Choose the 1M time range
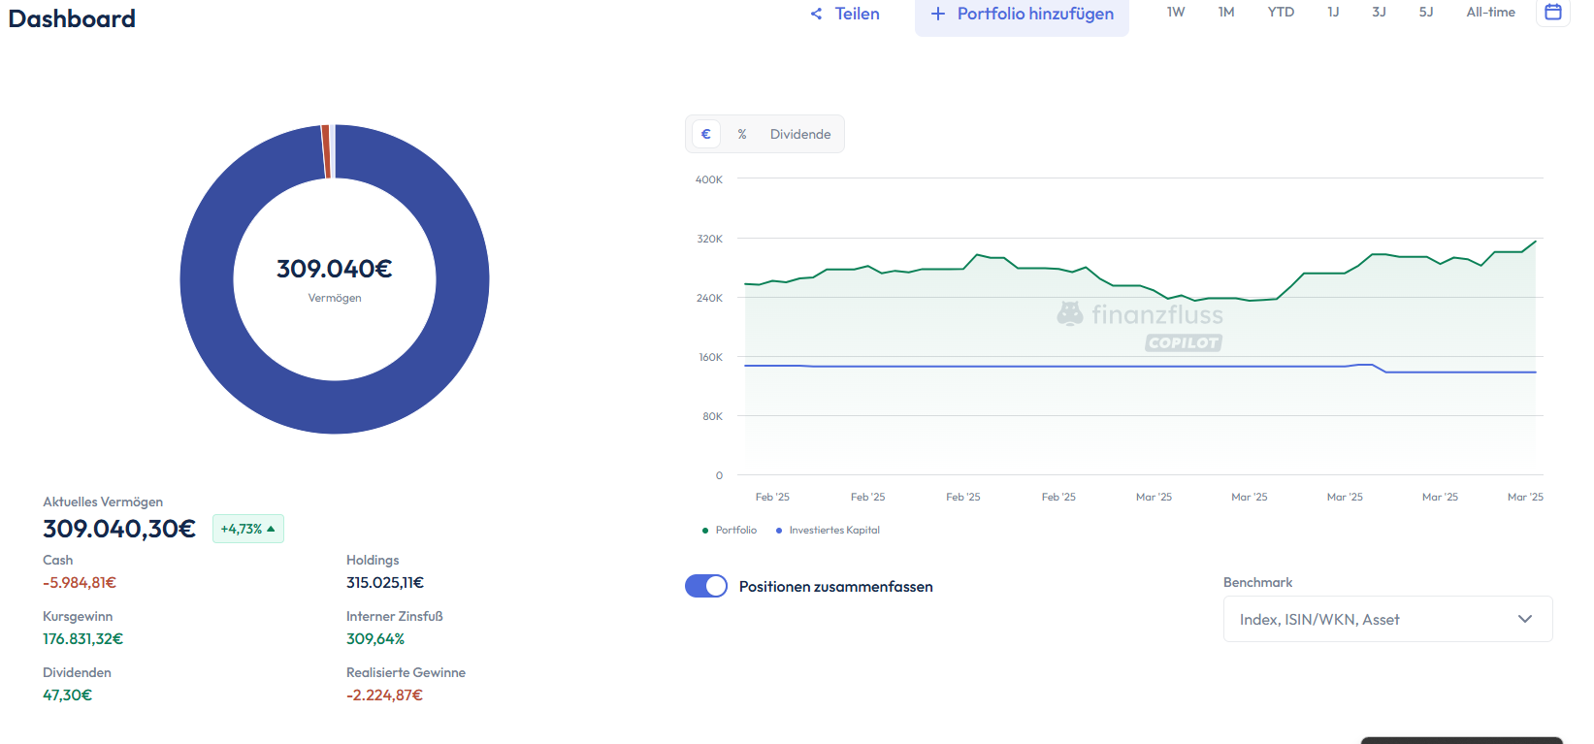This screenshot has height=744, width=1594. [x=1226, y=13]
